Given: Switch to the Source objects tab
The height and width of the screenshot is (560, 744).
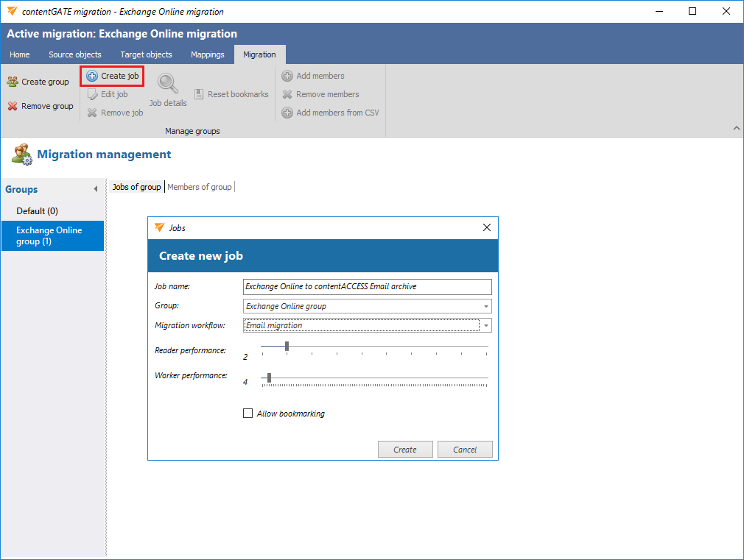Looking at the screenshot, I should click(75, 54).
